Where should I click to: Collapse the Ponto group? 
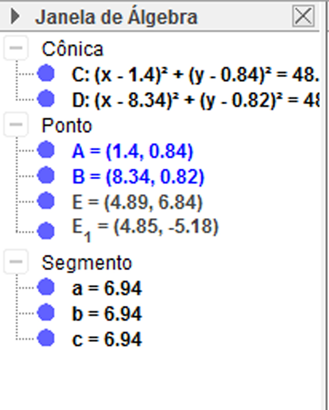pyautogui.click(x=16, y=124)
